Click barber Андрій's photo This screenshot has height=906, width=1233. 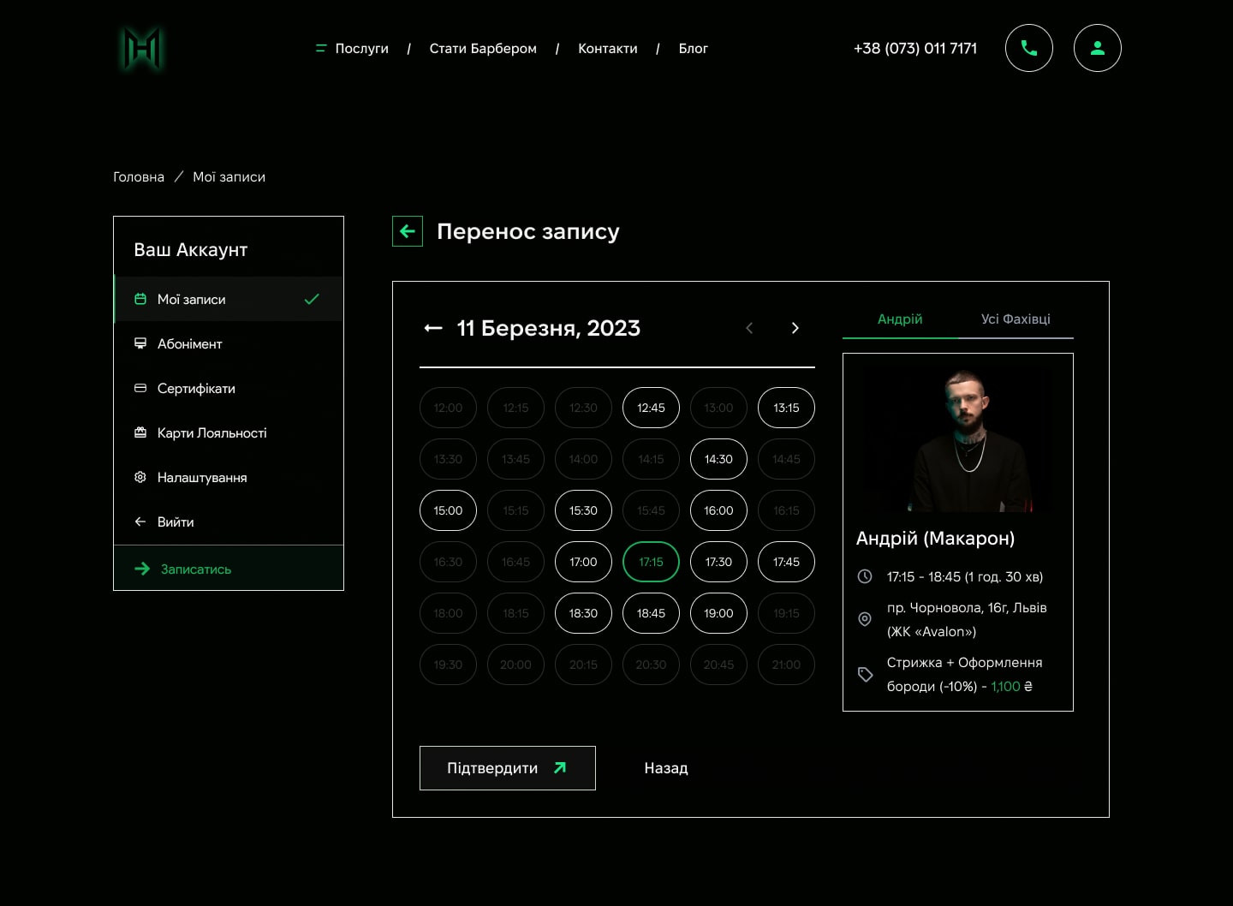click(958, 440)
